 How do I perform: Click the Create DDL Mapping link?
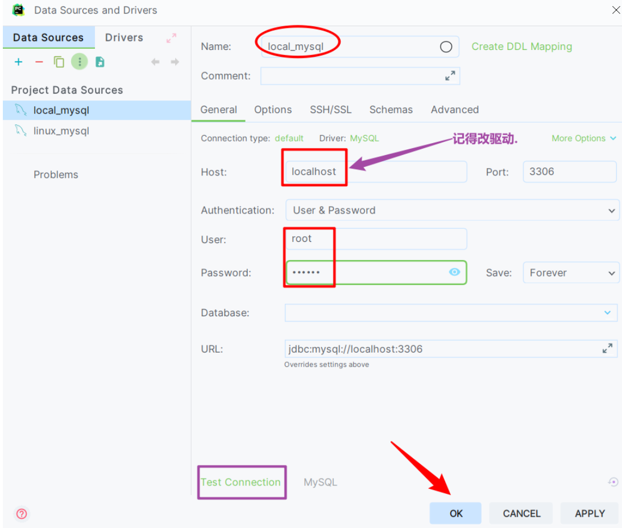521,47
